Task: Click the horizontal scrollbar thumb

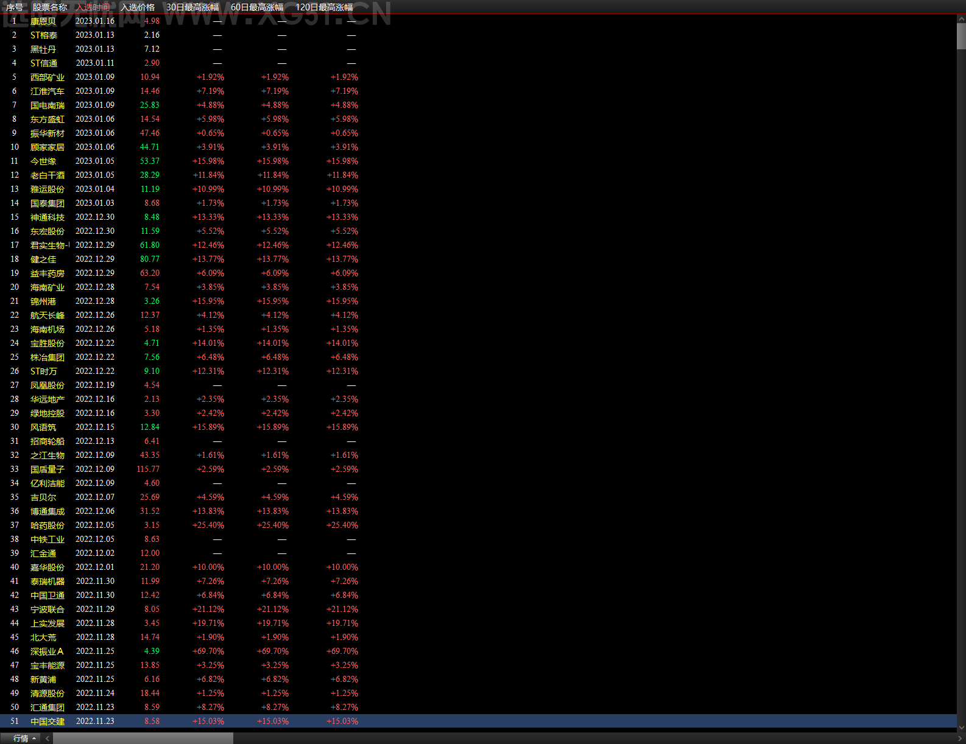Action: [143, 738]
